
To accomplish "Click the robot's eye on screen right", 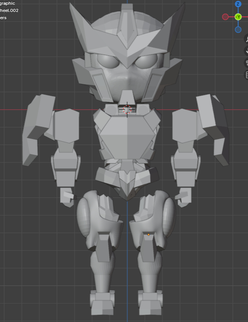I will 146,61.
